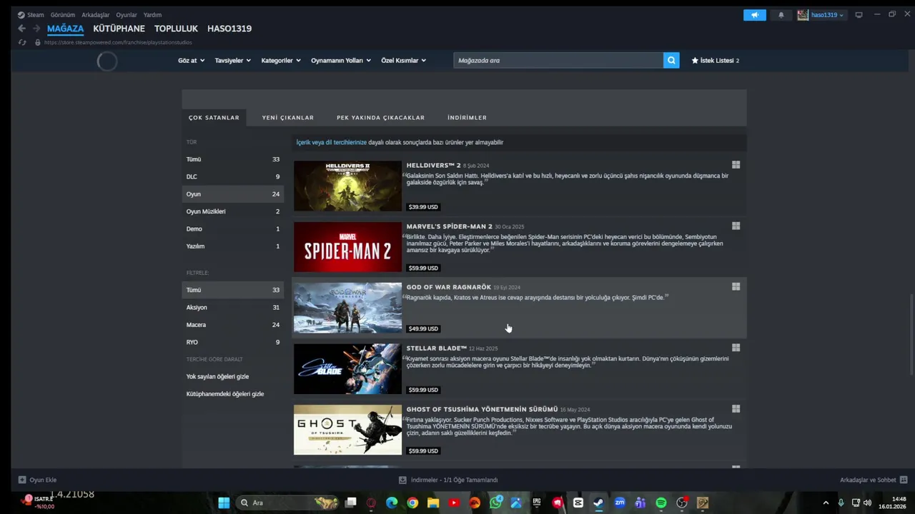Open WhatsApp from the taskbar
The height and width of the screenshot is (514, 915).
tap(495, 503)
